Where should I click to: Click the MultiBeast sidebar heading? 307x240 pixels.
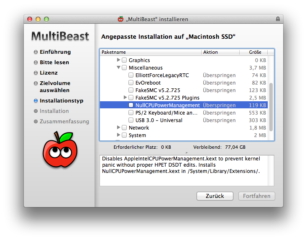(60, 36)
